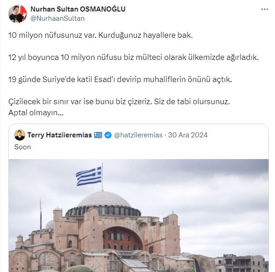Screen dimensions: 275x272
Task: Open Nurhan Sultan's profile avatar
Action: click(x=18, y=14)
